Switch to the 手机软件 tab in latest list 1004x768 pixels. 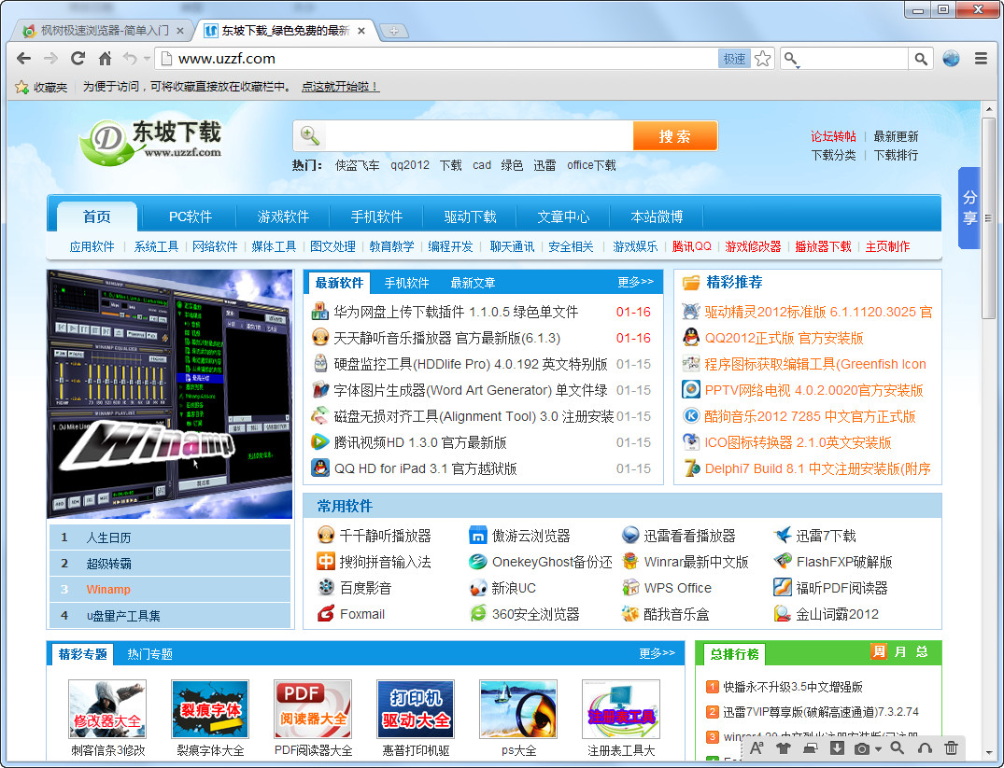tap(406, 283)
